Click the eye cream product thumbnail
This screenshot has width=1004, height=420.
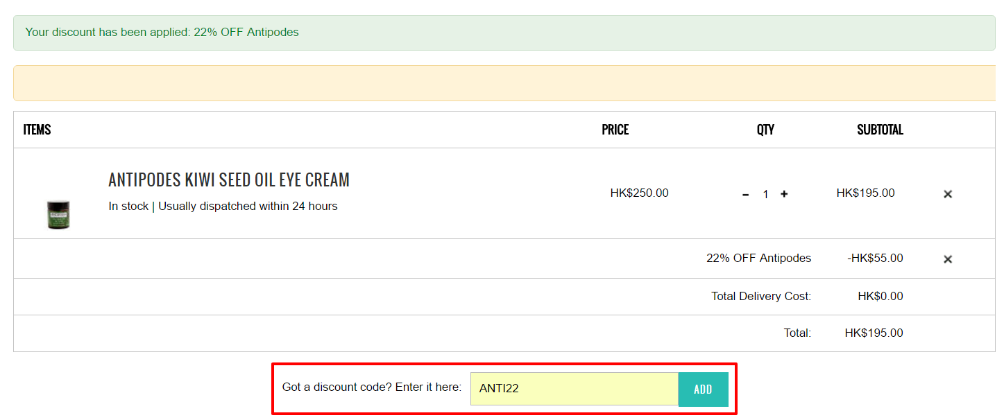coord(58,214)
